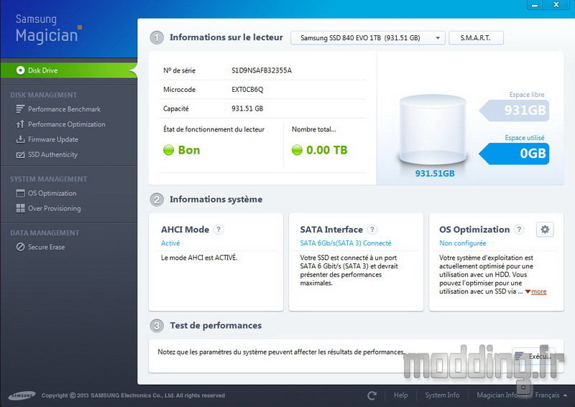Click the Samsung logo in the footer
This screenshot has height=407, width=575.
[x=22, y=396]
